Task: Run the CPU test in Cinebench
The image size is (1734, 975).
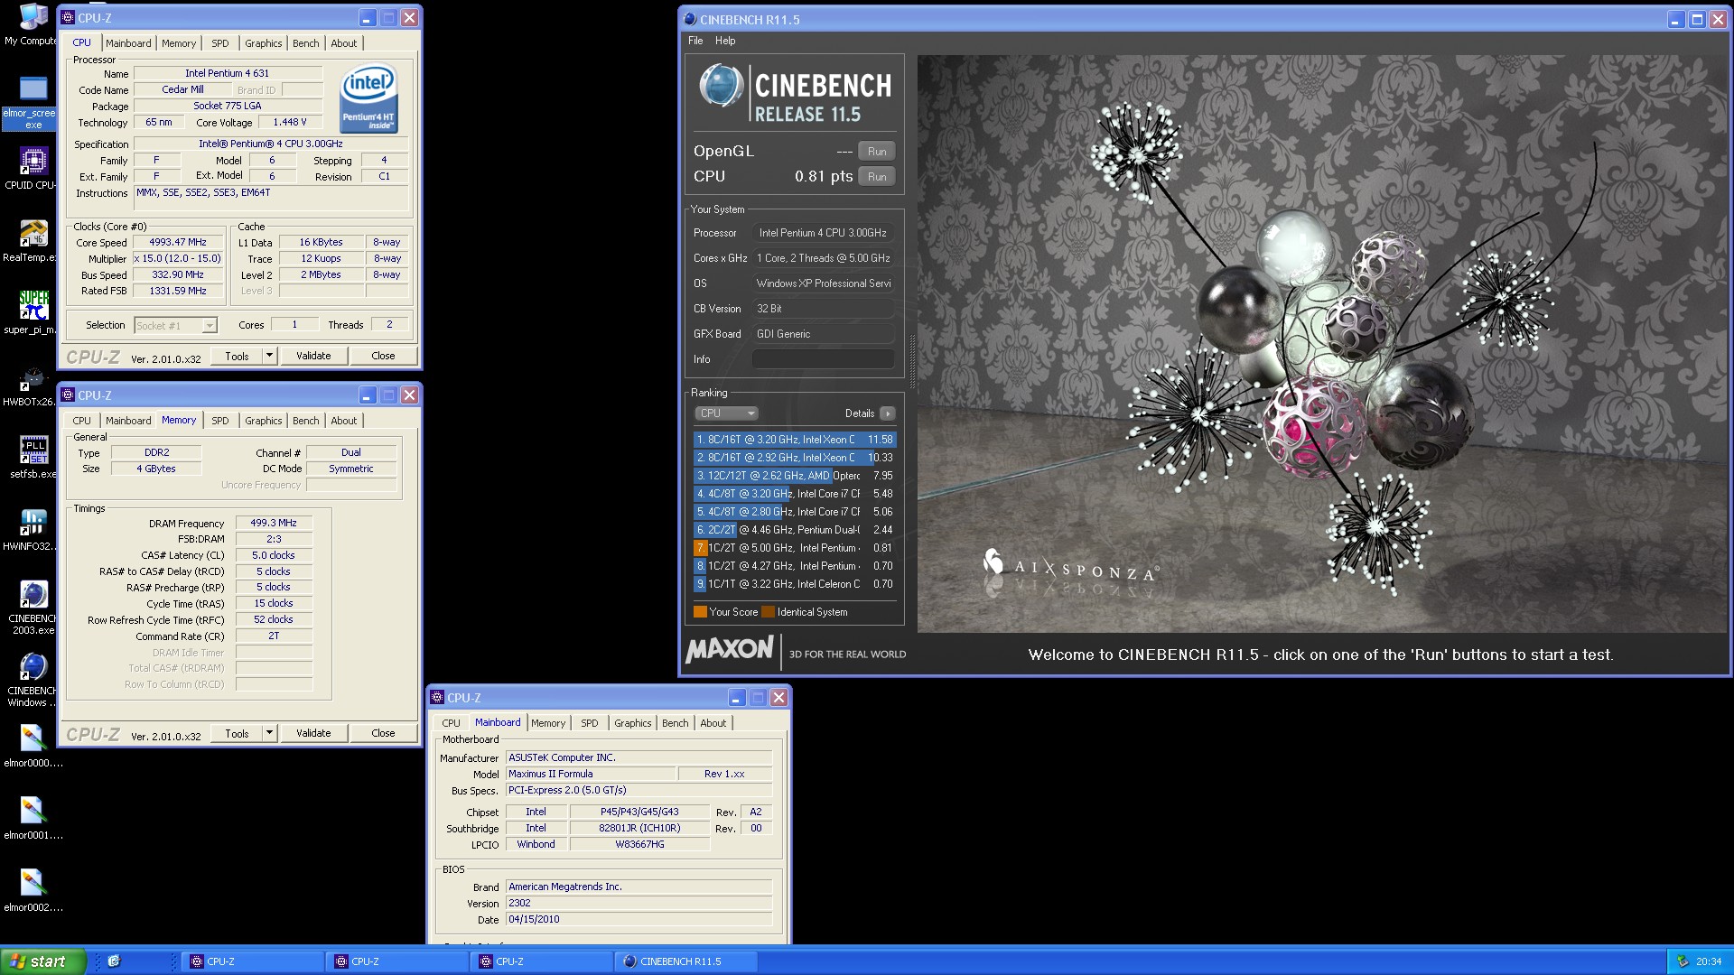Action: (x=877, y=177)
